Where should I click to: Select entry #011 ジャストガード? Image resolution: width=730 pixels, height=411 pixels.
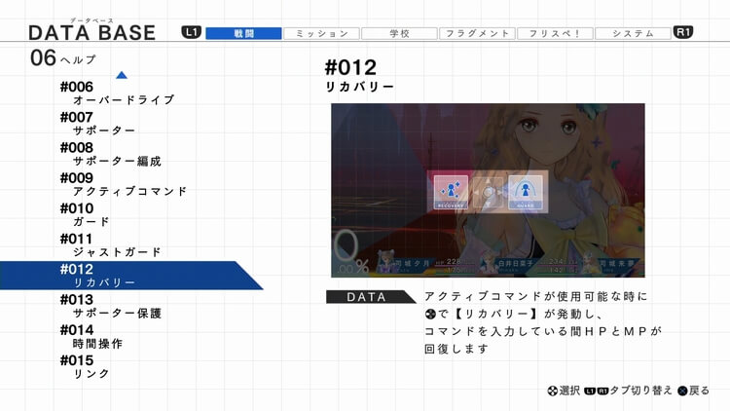(x=111, y=245)
